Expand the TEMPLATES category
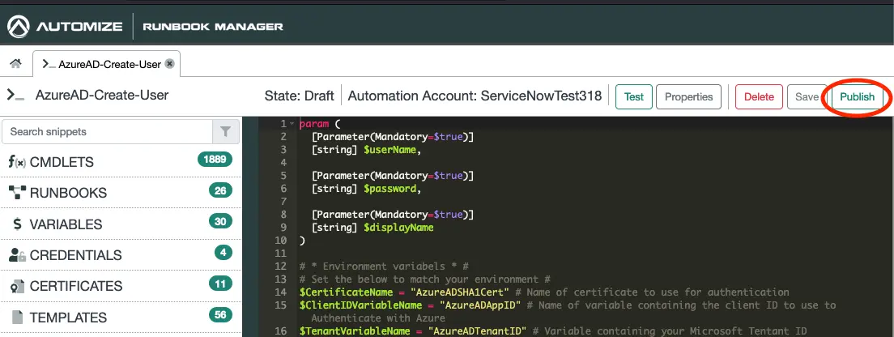The image size is (894, 337). coord(68,318)
